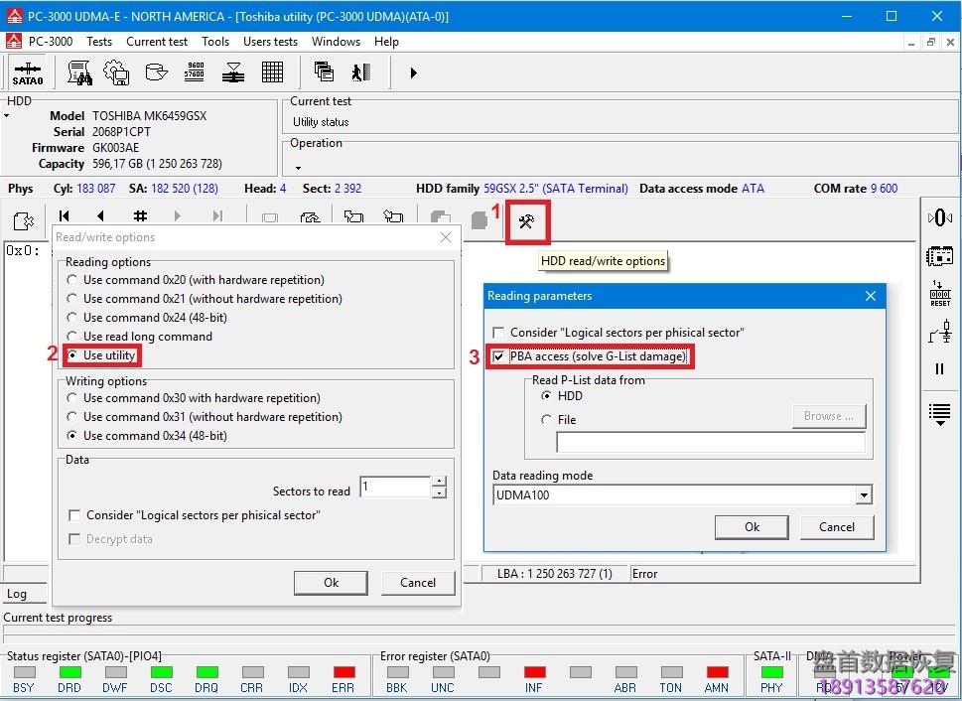Click Ok in Reading parameters dialog
The image size is (962, 701).
click(752, 527)
